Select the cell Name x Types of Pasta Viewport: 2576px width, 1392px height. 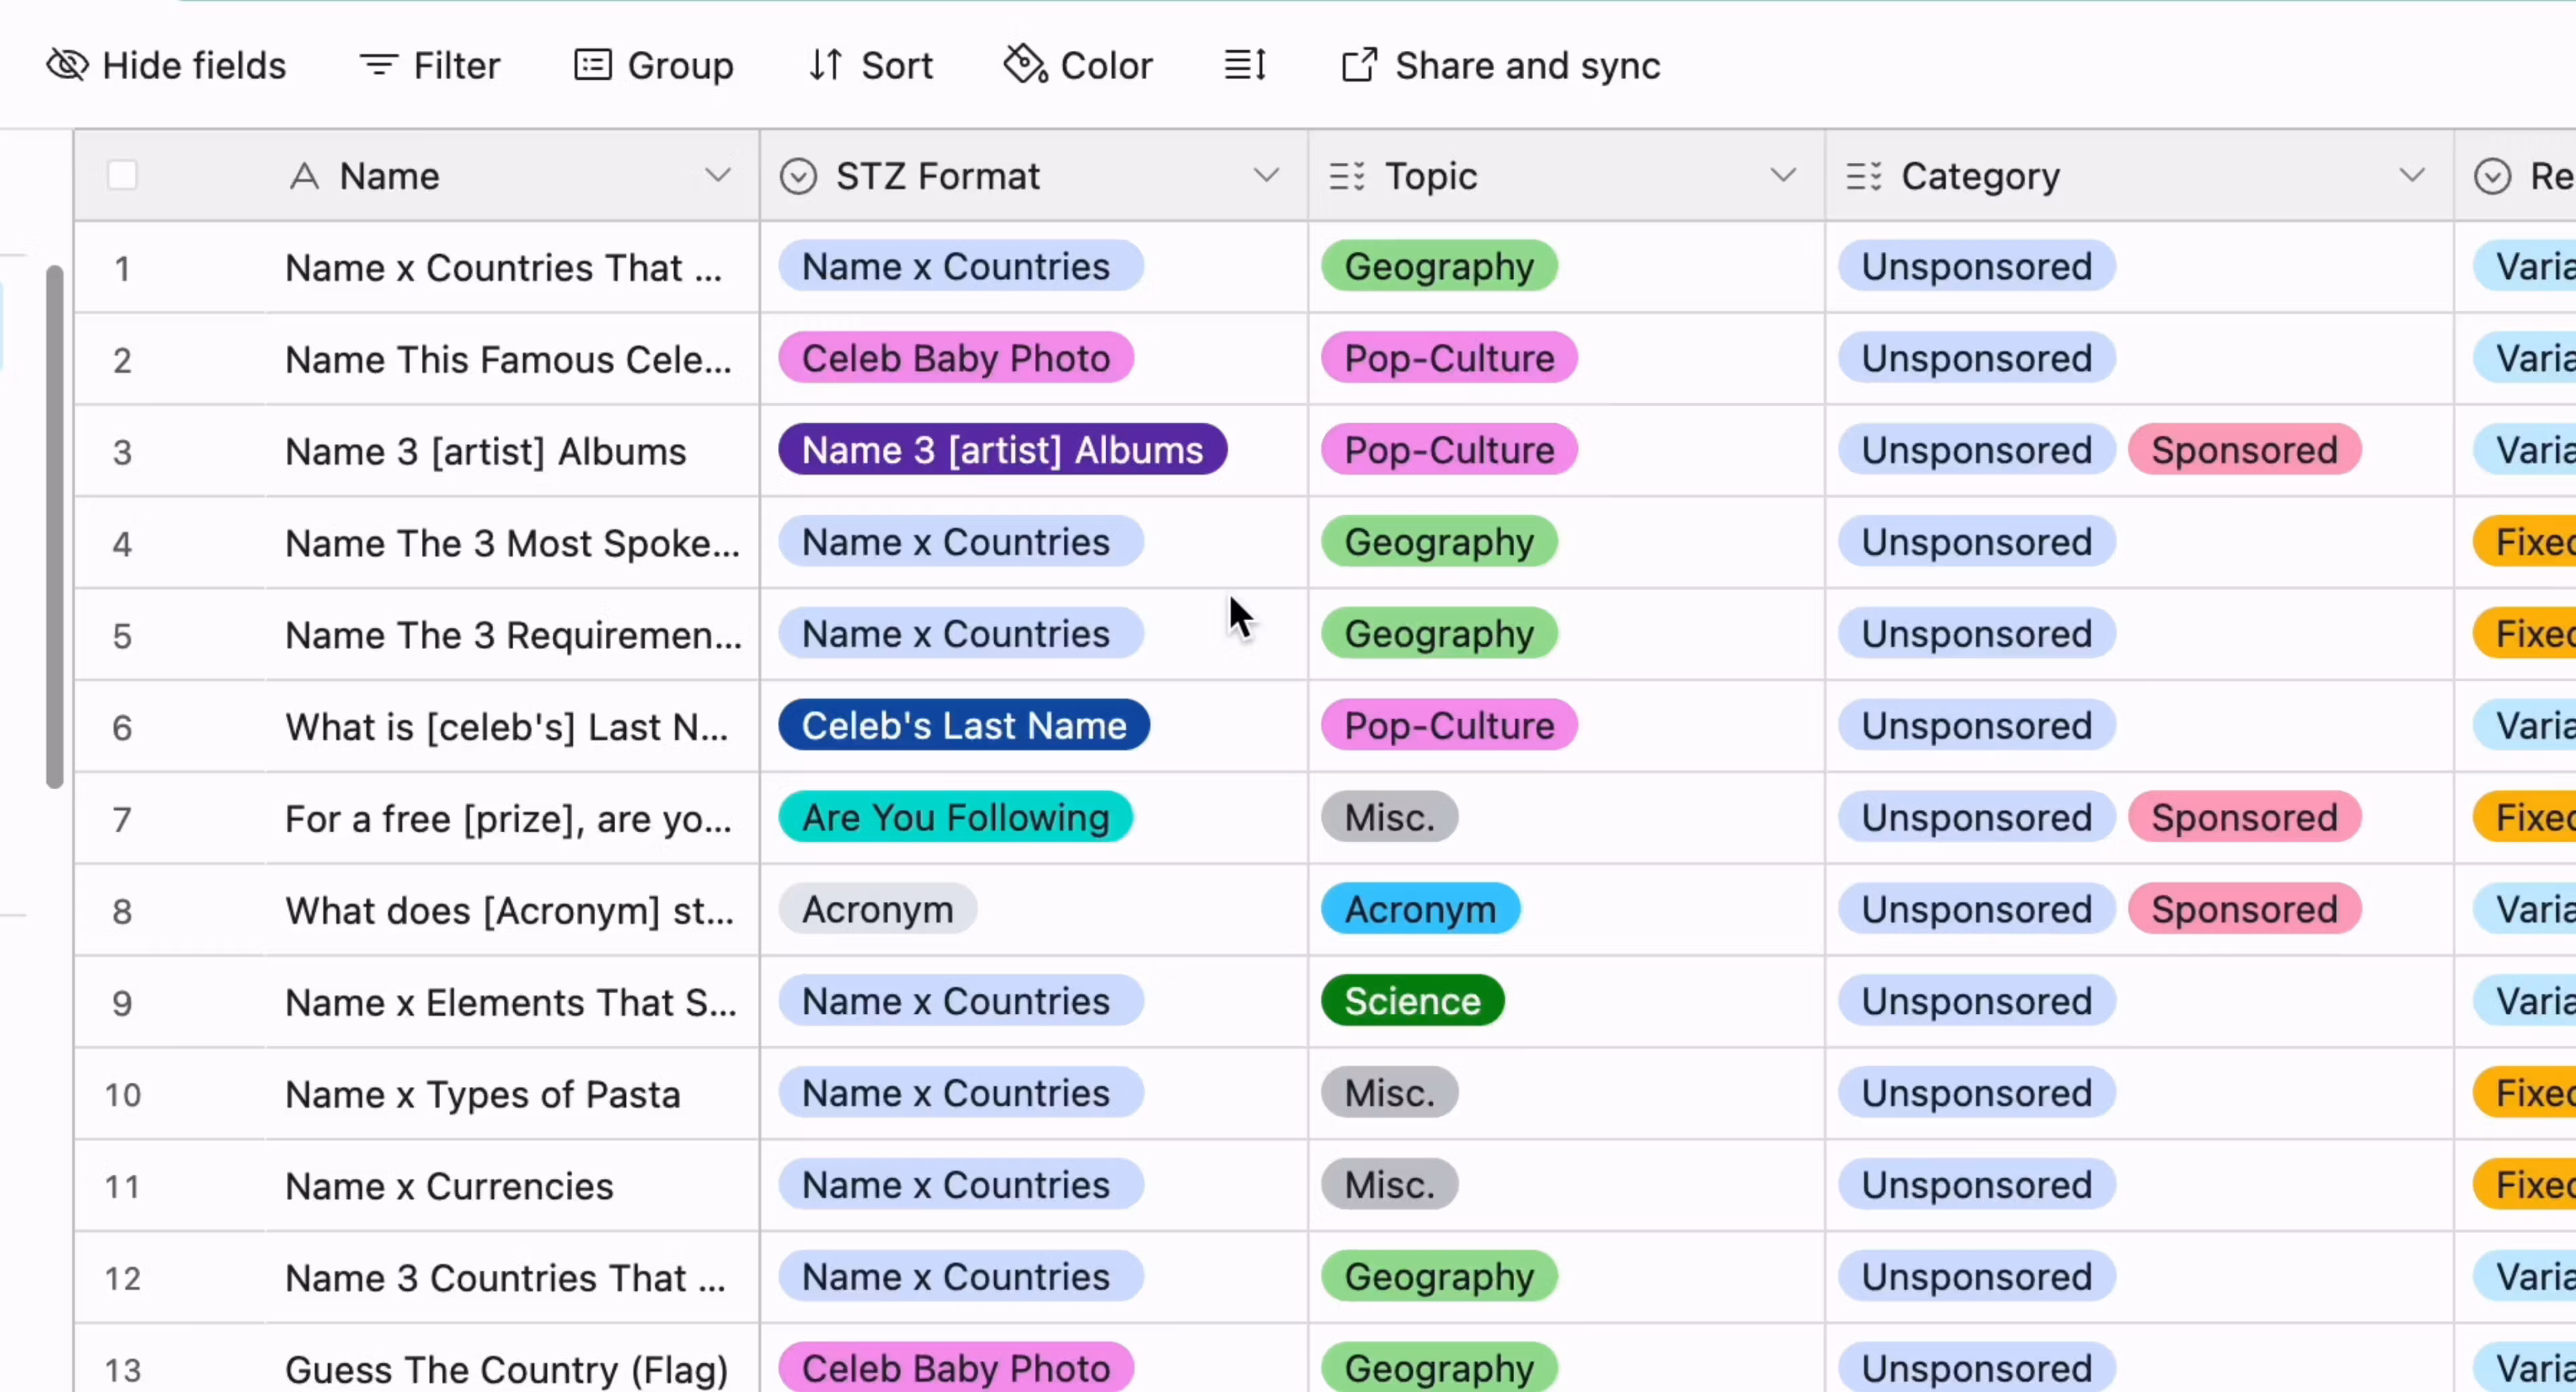click(483, 1093)
